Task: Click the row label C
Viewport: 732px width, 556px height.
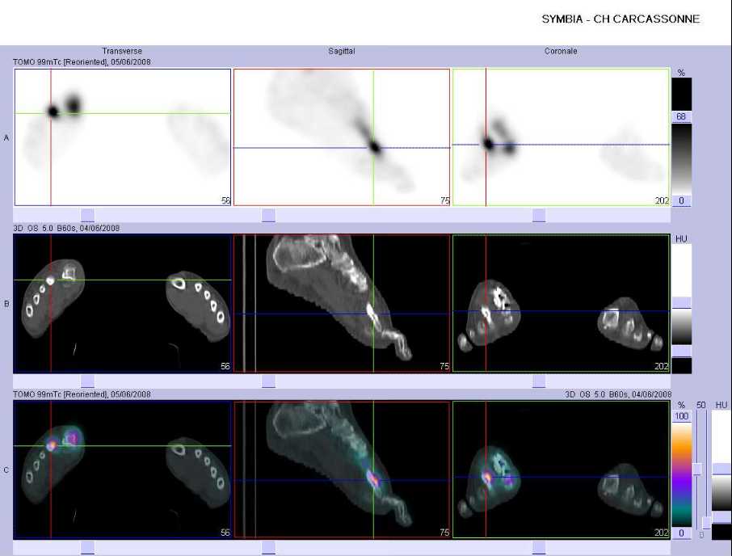Action: [6, 470]
